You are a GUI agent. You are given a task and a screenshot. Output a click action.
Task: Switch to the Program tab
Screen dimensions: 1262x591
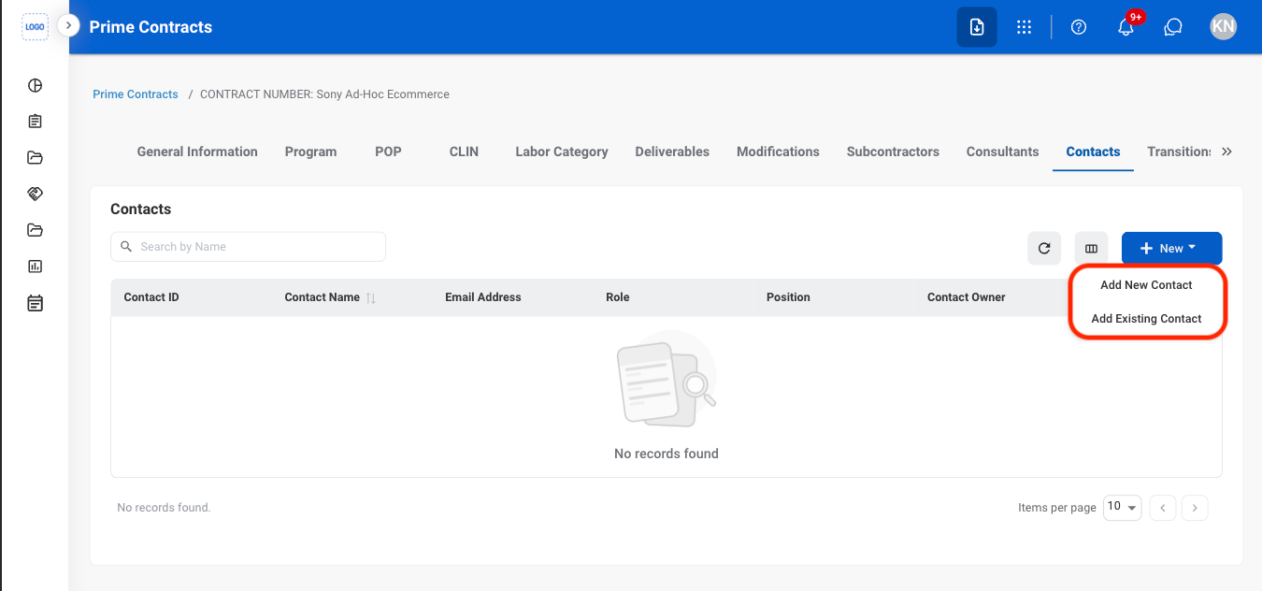[310, 151]
